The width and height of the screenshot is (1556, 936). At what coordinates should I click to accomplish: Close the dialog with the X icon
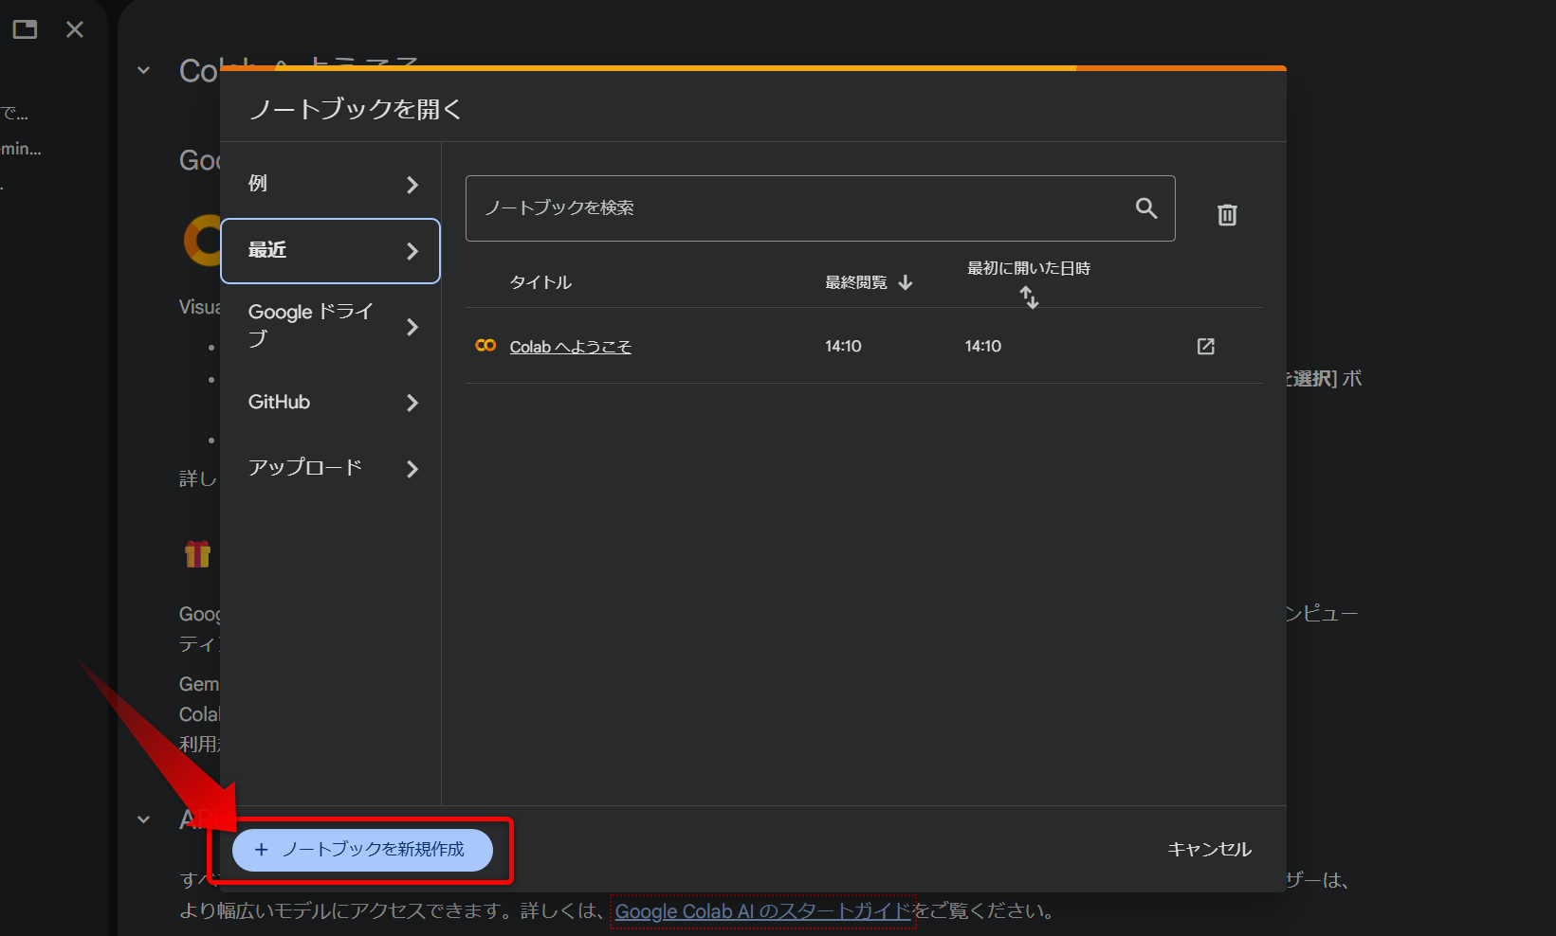(75, 28)
